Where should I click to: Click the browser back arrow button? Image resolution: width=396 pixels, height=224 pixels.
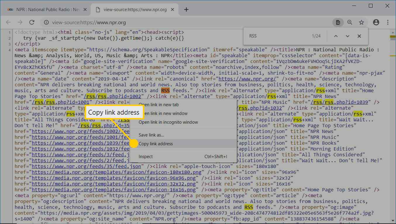(8, 22)
